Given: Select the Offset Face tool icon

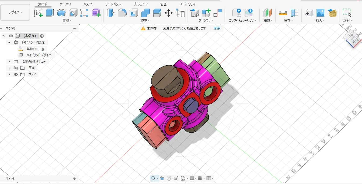Looking at the screenshot, I should point(157,13).
